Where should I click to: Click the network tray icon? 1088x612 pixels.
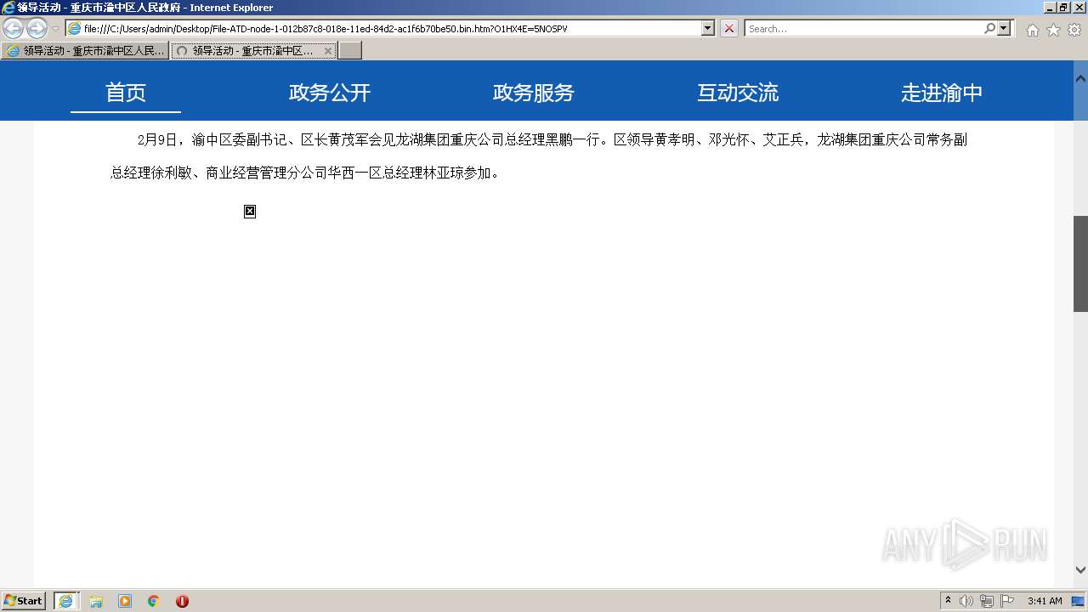point(987,601)
